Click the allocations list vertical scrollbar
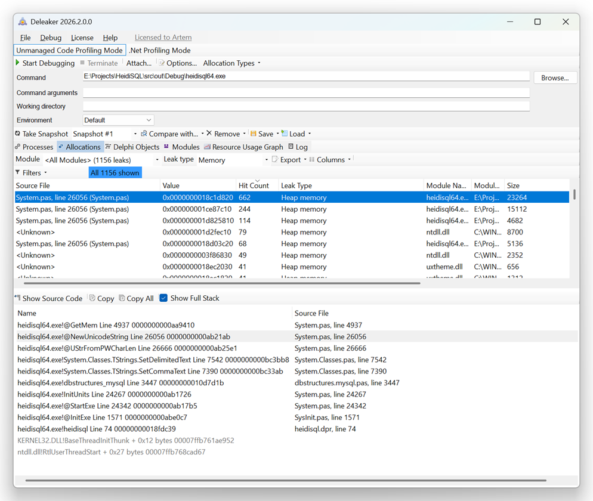The height and width of the screenshot is (501, 593). point(574,194)
